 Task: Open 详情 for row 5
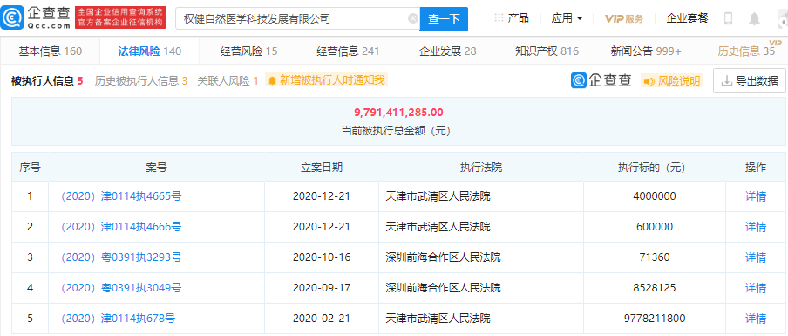(x=756, y=319)
